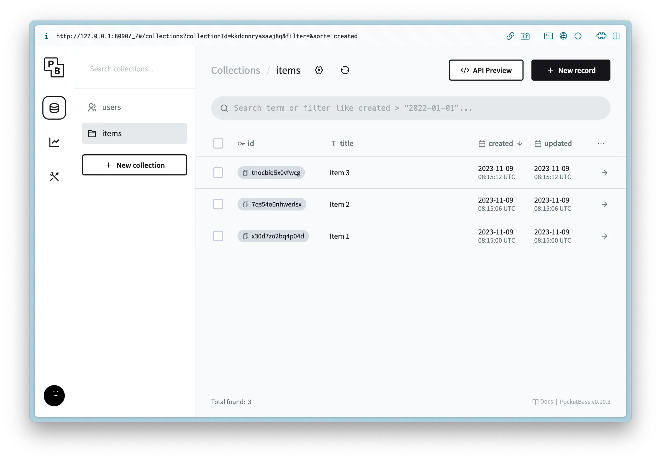Refresh the records list
661x461 pixels.
[345, 70]
